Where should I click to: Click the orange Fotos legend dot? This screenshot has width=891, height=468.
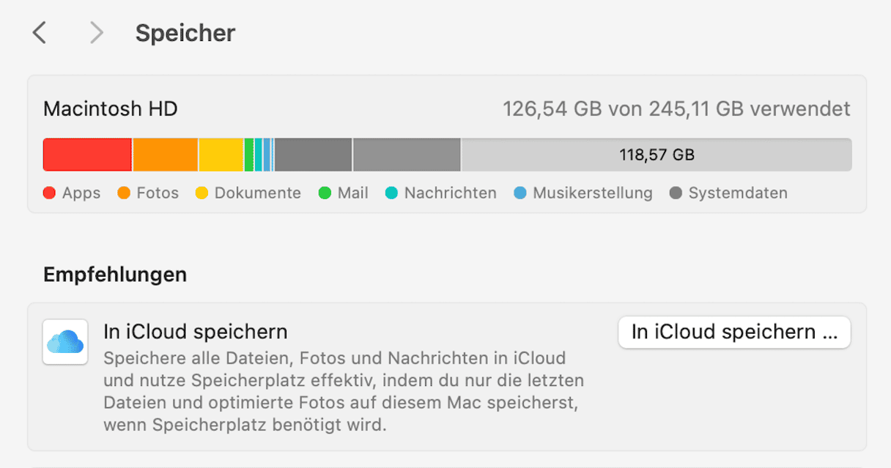pos(124,193)
